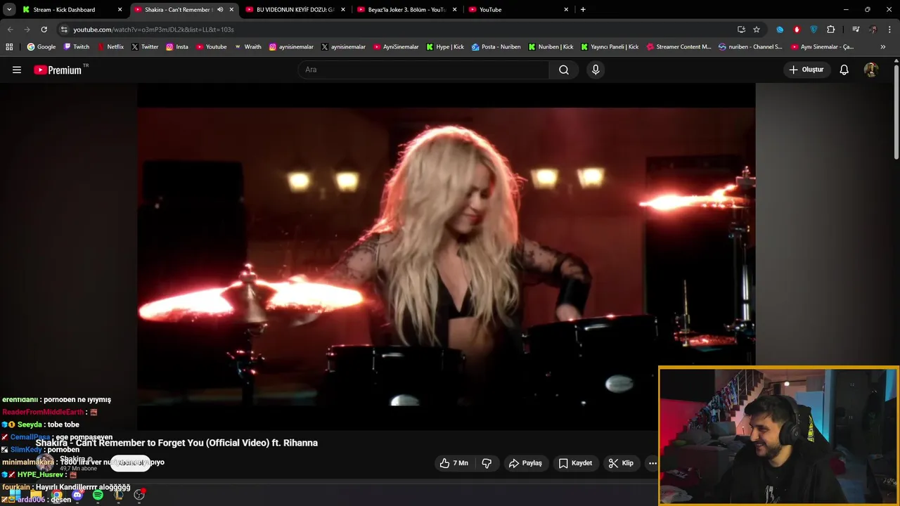Open Windows Start button in taskbar

[x=15, y=495]
